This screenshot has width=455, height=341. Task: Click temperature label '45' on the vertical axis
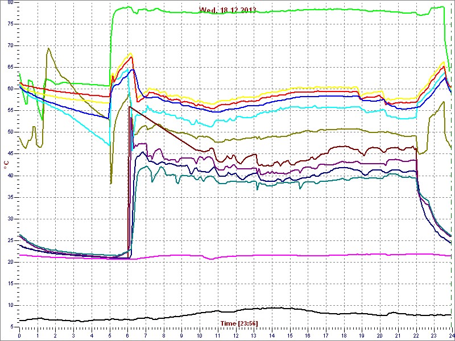click(x=10, y=153)
